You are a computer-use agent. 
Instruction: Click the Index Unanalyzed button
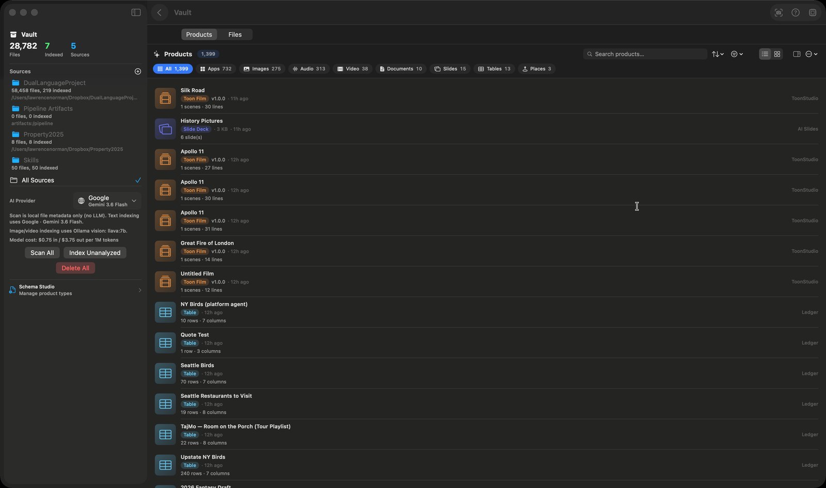(95, 253)
